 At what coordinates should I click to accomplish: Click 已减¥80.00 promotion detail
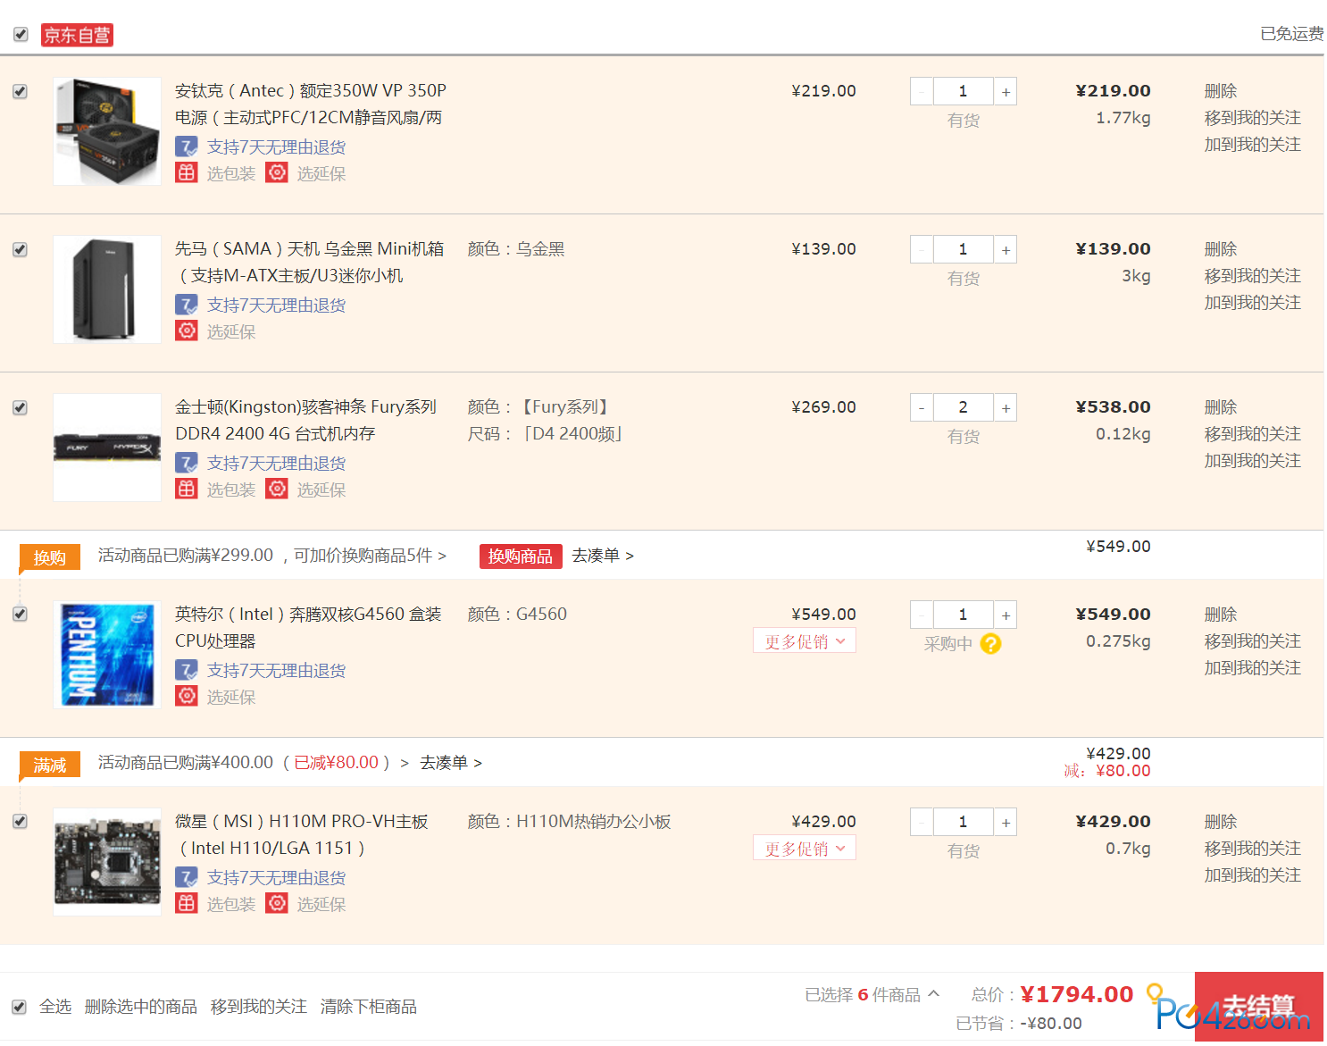point(337,763)
